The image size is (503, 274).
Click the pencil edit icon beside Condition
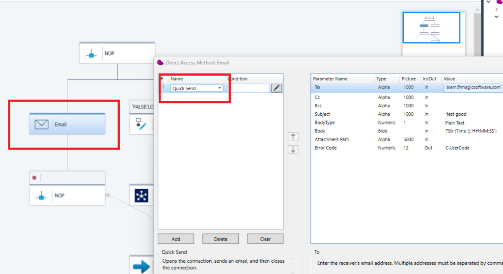tap(277, 88)
